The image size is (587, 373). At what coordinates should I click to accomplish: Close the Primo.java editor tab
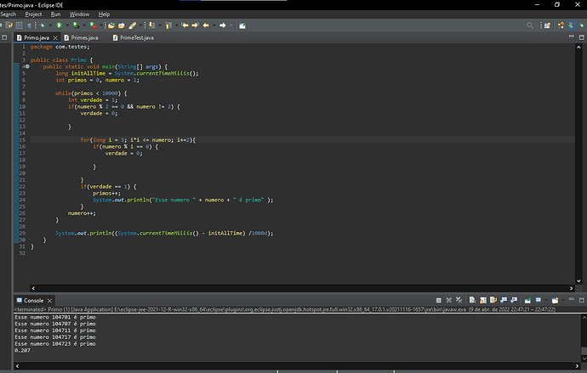click(x=55, y=37)
